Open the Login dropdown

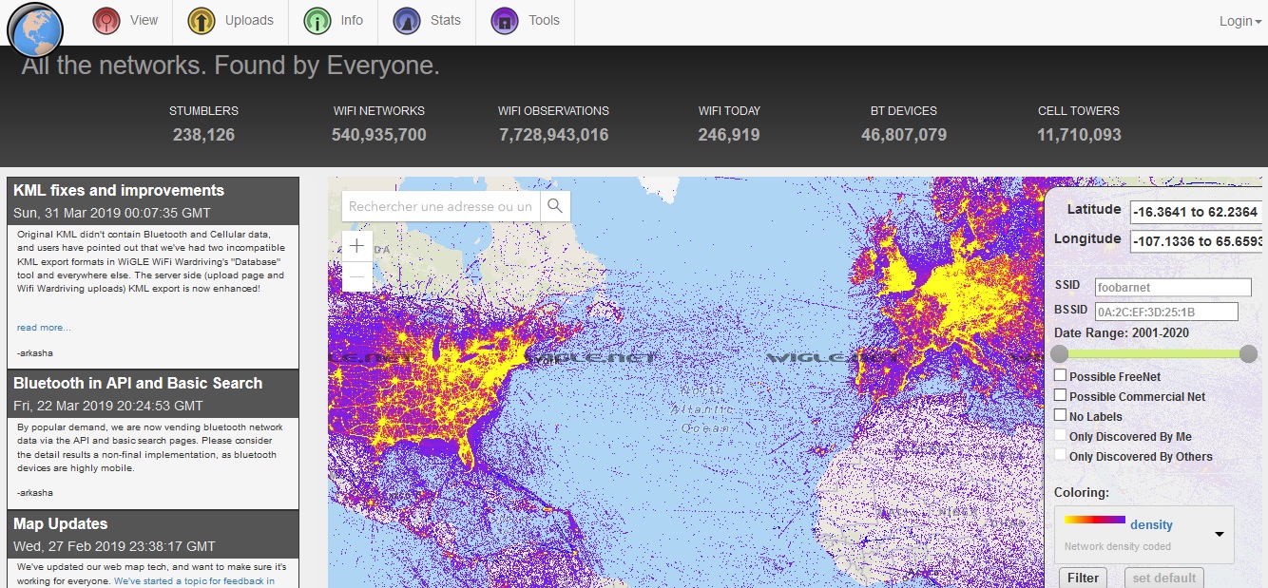pyautogui.click(x=1240, y=21)
